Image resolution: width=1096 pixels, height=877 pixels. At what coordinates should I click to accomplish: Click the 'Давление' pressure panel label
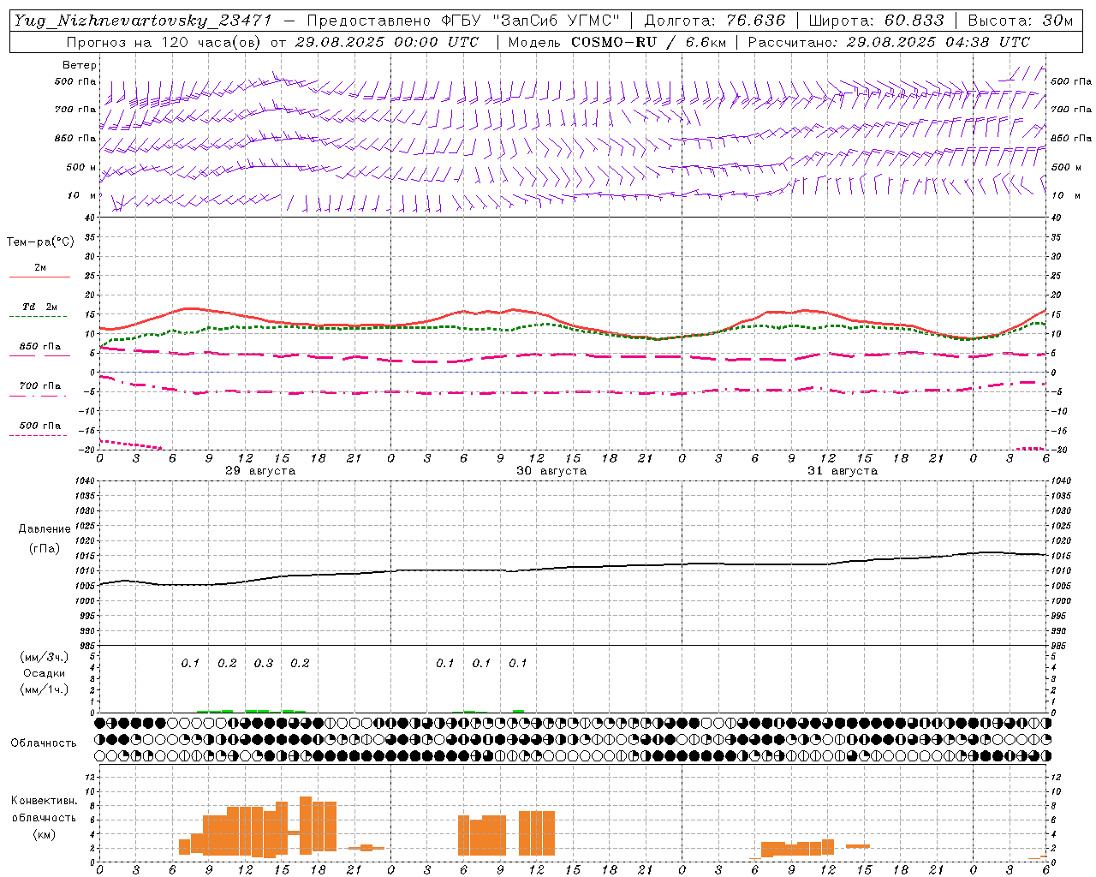pos(45,529)
